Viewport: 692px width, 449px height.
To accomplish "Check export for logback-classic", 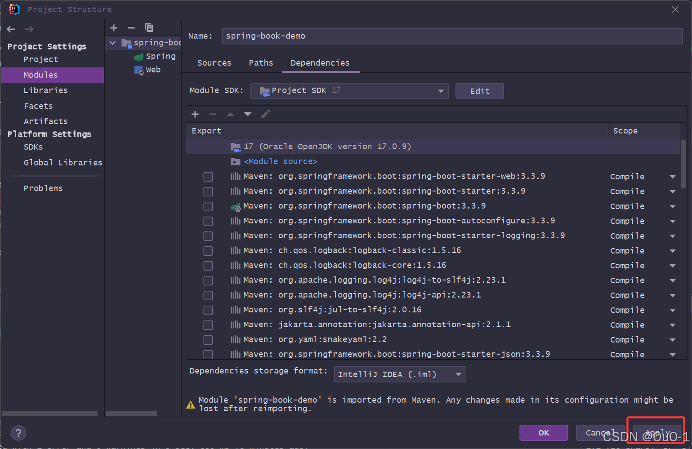I will point(208,251).
